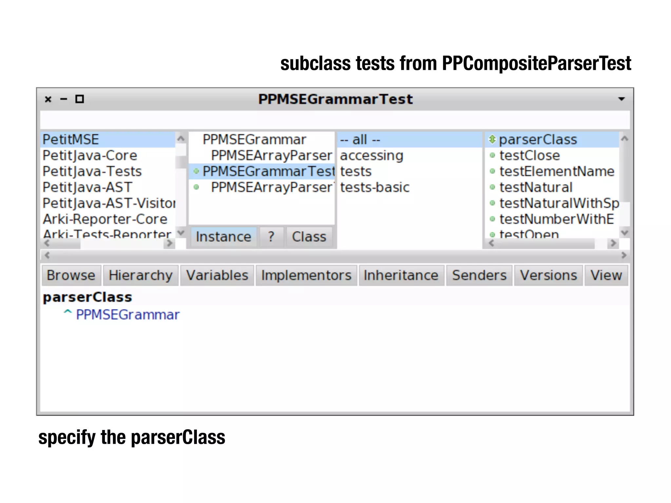Select the PetitJava-Tests package
671x503 pixels.
click(108, 172)
